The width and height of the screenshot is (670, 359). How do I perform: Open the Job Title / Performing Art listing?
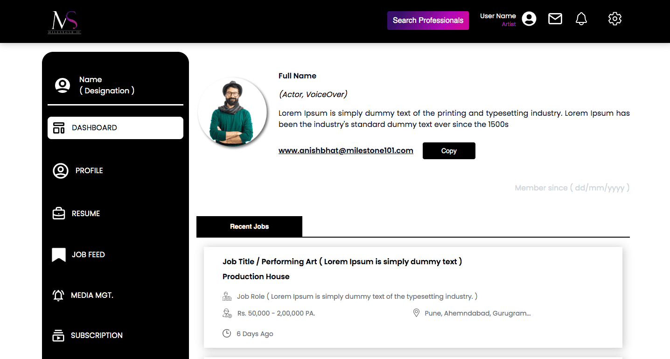click(342, 261)
